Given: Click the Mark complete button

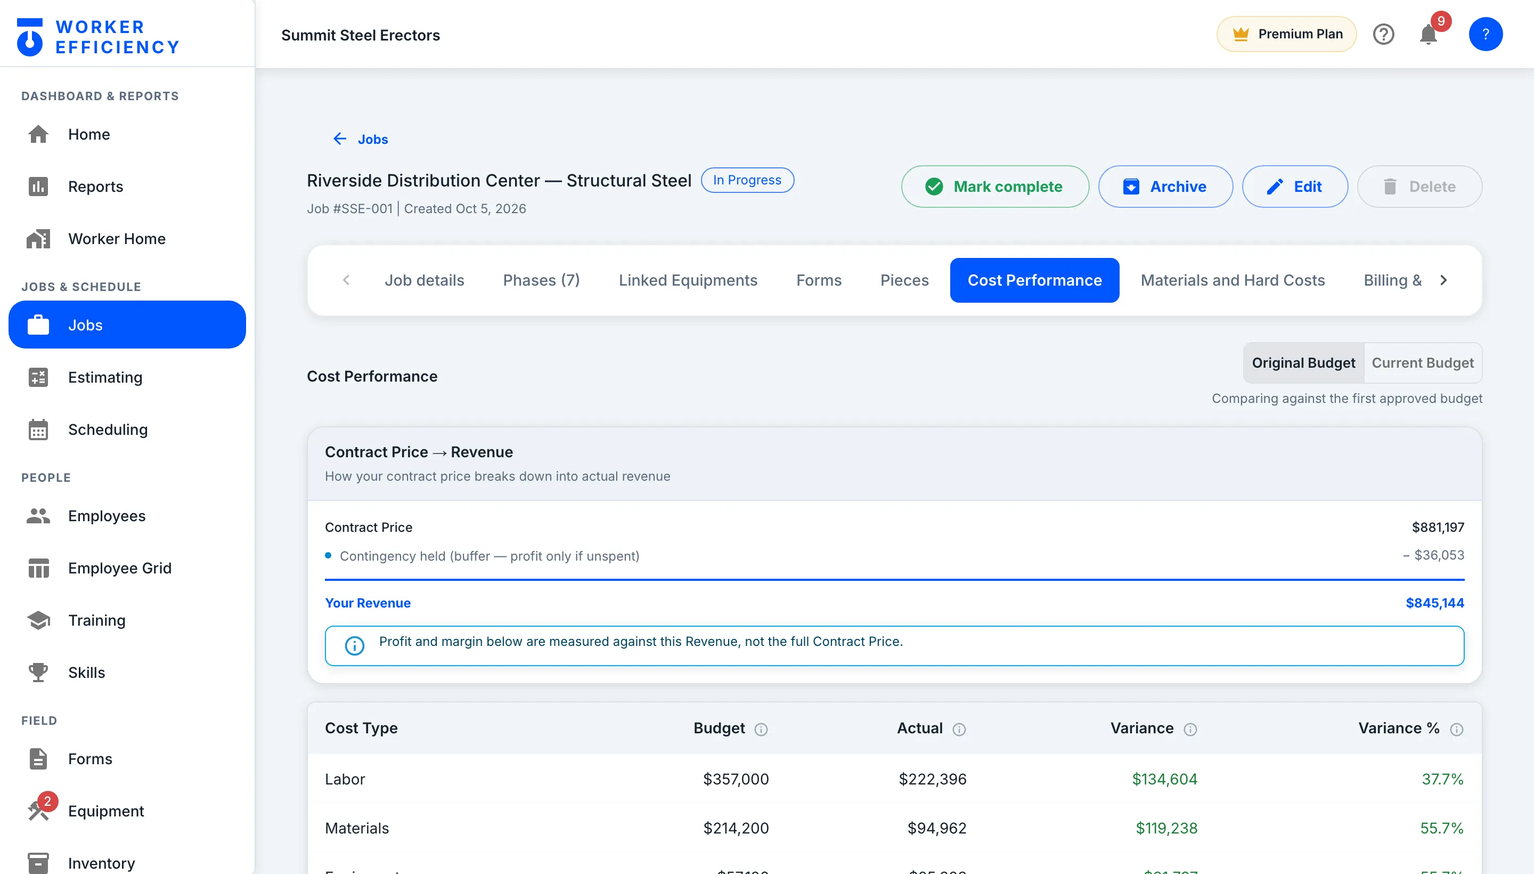Looking at the screenshot, I should point(994,186).
